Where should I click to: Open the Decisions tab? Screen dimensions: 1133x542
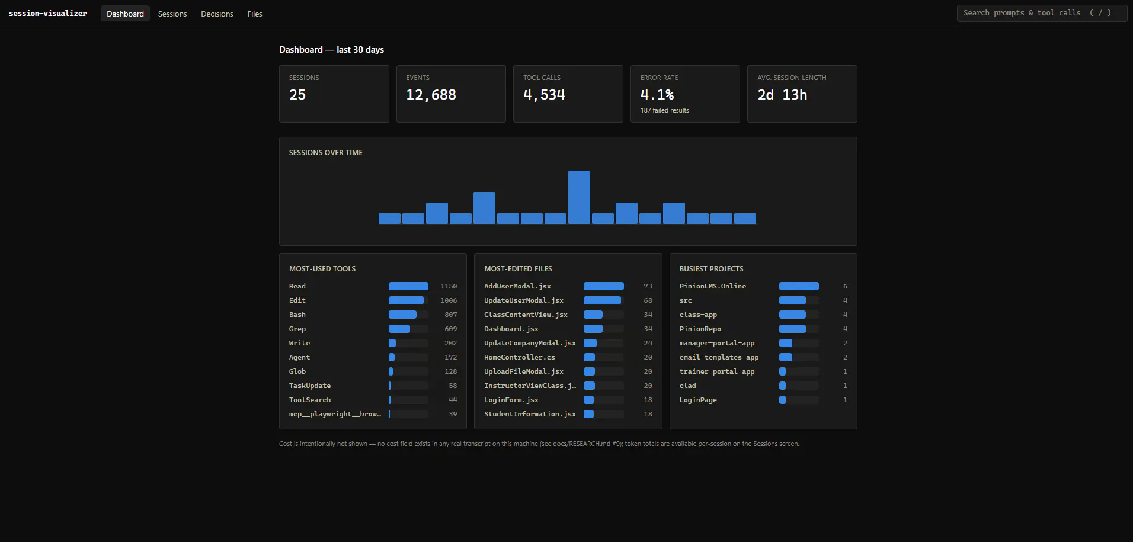[x=217, y=14]
